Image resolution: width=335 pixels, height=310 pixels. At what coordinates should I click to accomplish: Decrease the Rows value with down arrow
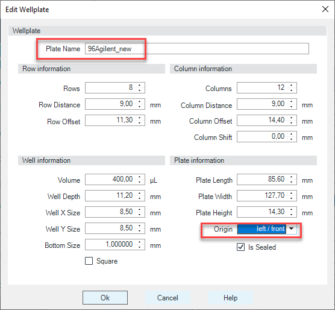pyautogui.click(x=140, y=90)
